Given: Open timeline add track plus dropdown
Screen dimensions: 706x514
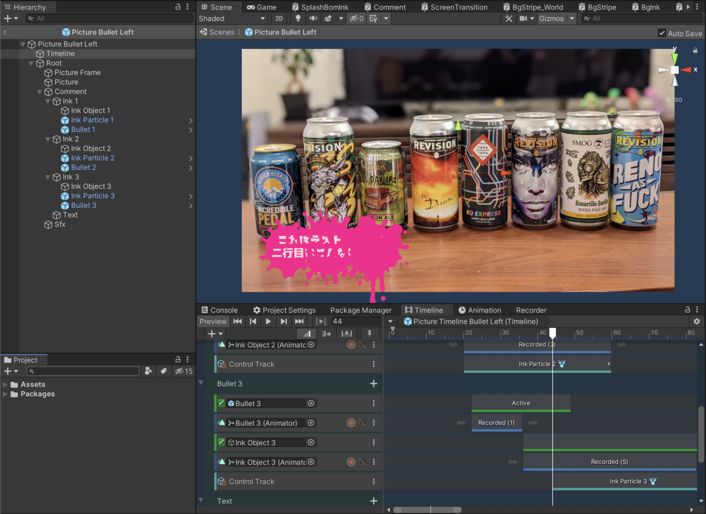Looking at the screenshot, I should [215, 333].
